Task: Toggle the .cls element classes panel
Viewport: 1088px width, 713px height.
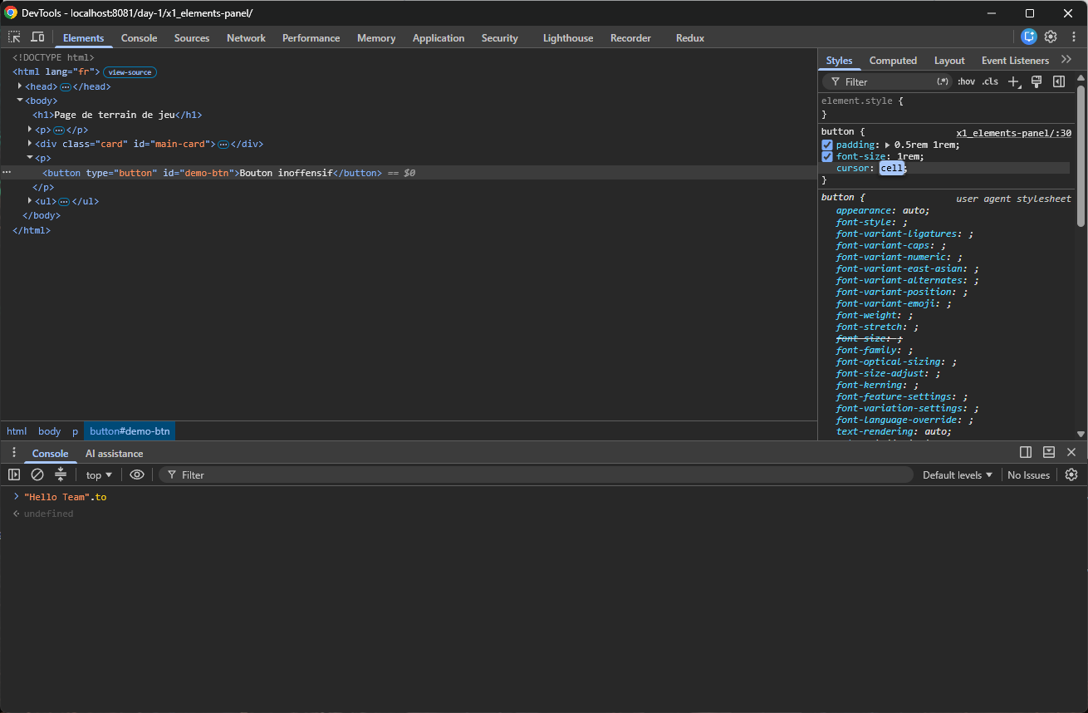Action: (990, 81)
